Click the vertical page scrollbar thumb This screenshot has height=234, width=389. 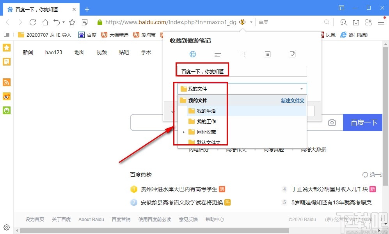click(385, 116)
